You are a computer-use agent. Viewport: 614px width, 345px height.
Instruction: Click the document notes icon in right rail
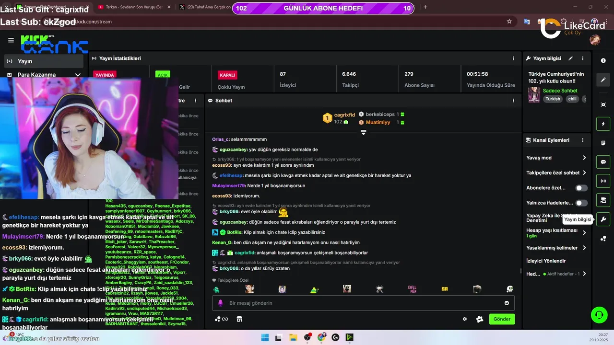point(603,143)
